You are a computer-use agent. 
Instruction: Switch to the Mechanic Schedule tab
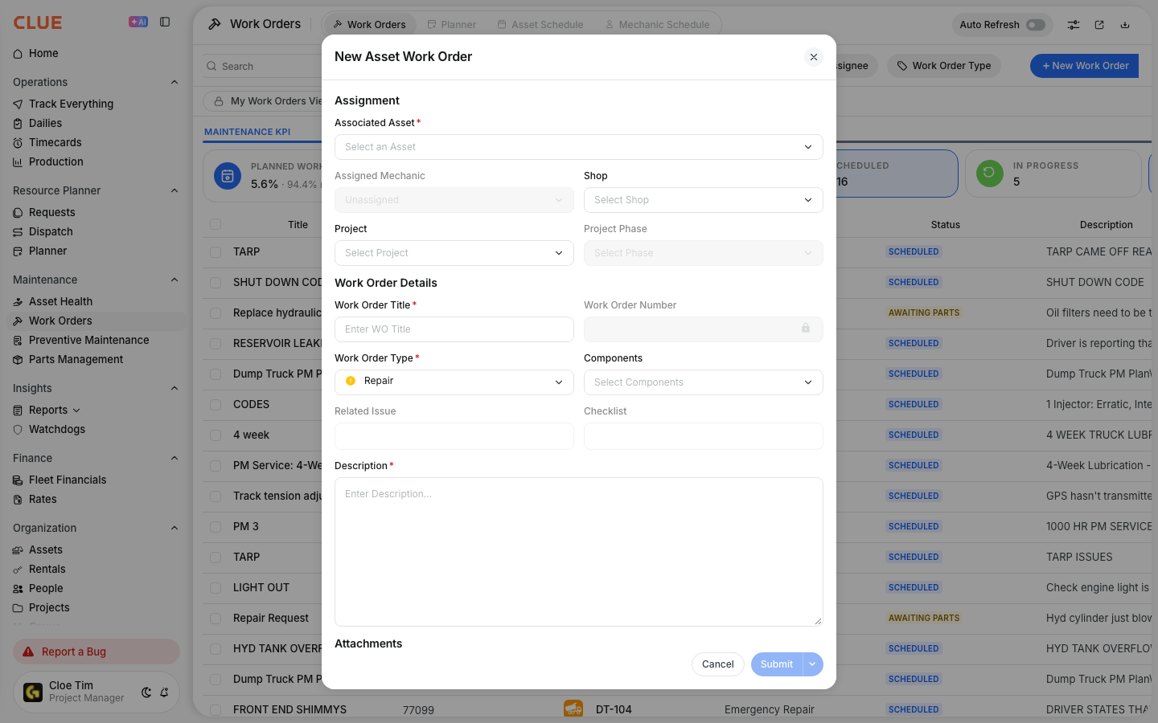(x=658, y=25)
